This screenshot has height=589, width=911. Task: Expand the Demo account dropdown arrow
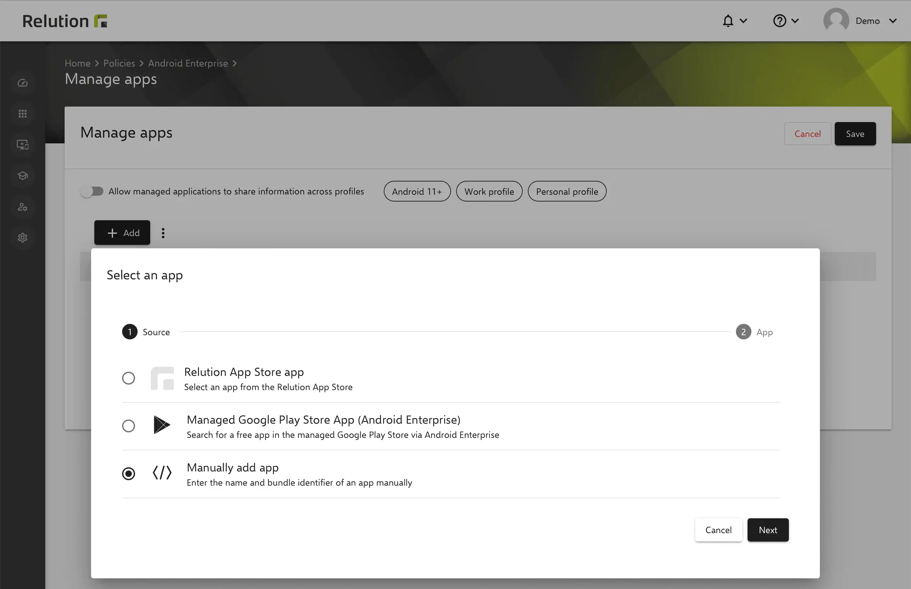coord(893,21)
